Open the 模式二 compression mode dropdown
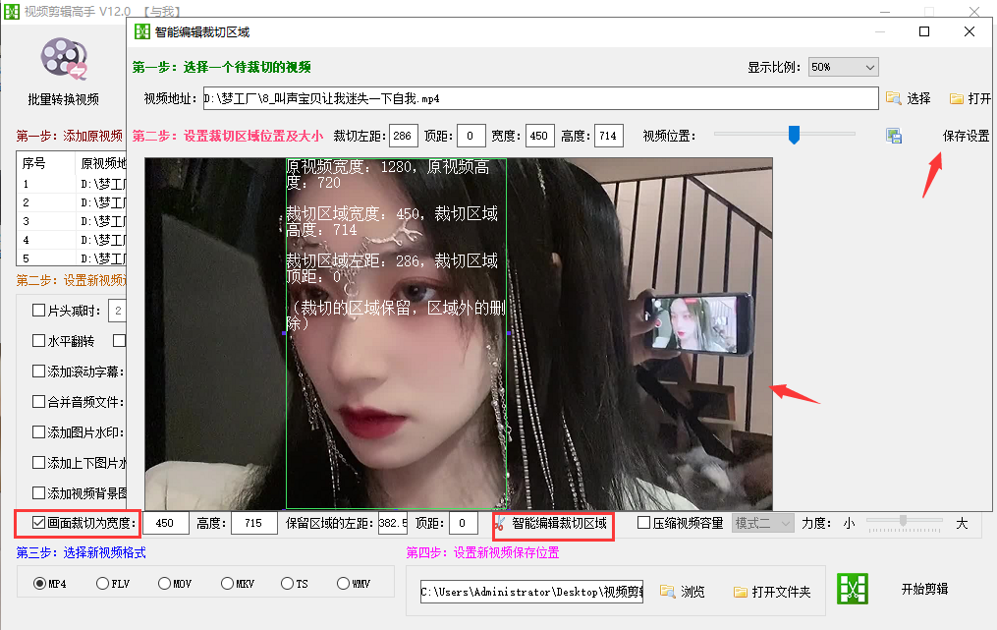The image size is (997, 630). [762, 523]
